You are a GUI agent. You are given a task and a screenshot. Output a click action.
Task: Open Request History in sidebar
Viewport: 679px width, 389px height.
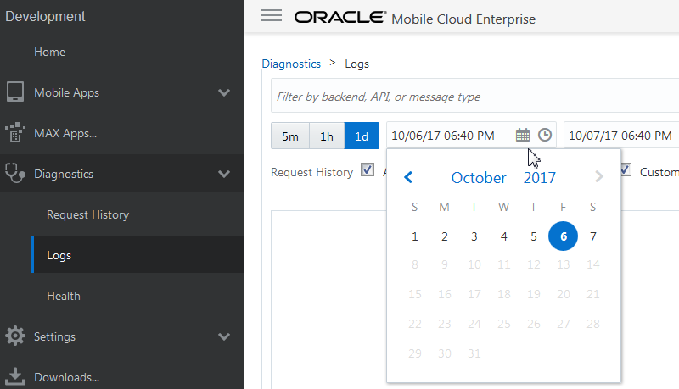pyautogui.click(x=87, y=214)
